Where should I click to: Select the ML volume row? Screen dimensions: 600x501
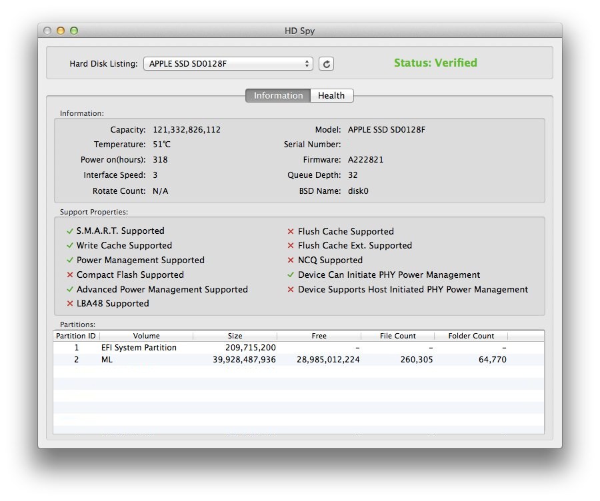[299, 360]
